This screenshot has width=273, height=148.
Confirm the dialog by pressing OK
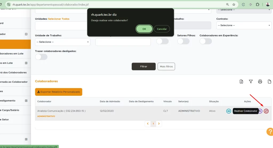144,29
